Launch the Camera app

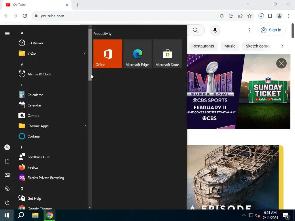52,116
